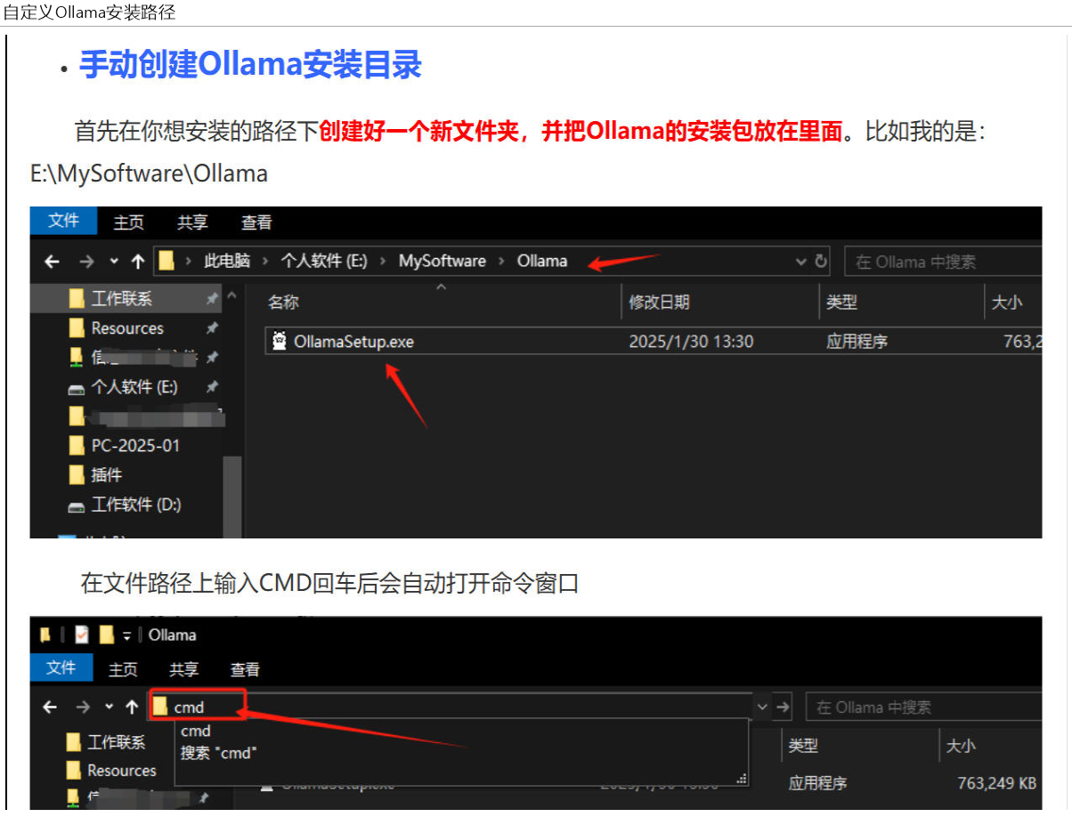Click date 2025/1/30 13:30
Screen dimensions: 1072x817
pos(691,342)
